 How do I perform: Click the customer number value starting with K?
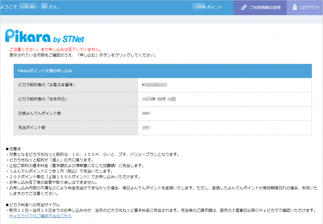coord(154,85)
